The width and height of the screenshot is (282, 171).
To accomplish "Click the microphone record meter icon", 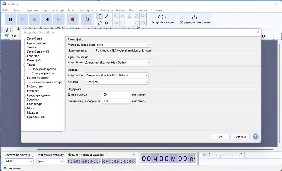I will pyautogui.click(x=7, y=30).
